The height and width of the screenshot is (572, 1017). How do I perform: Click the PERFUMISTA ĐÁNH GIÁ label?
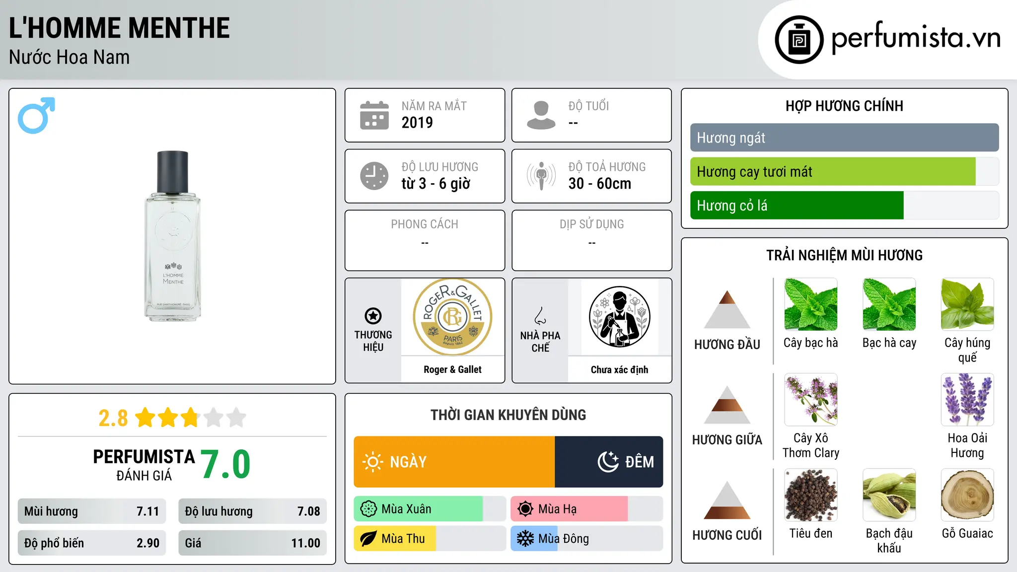coord(144,465)
